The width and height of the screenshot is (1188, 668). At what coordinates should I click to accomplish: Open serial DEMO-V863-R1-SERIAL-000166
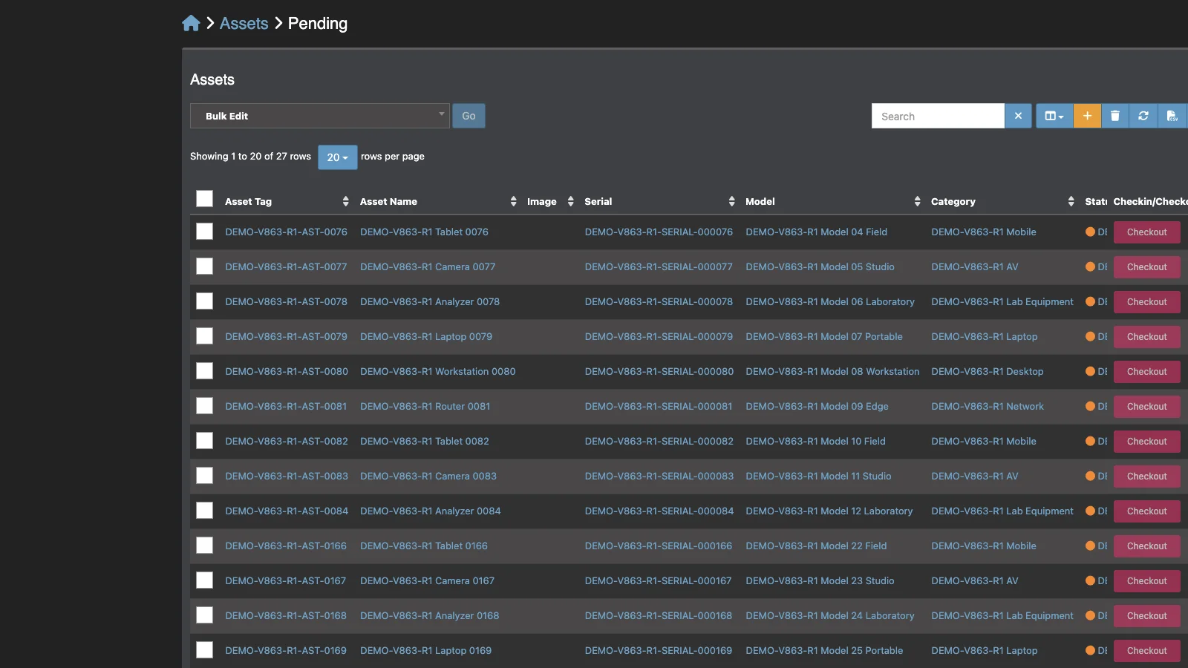click(x=659, y=546)
